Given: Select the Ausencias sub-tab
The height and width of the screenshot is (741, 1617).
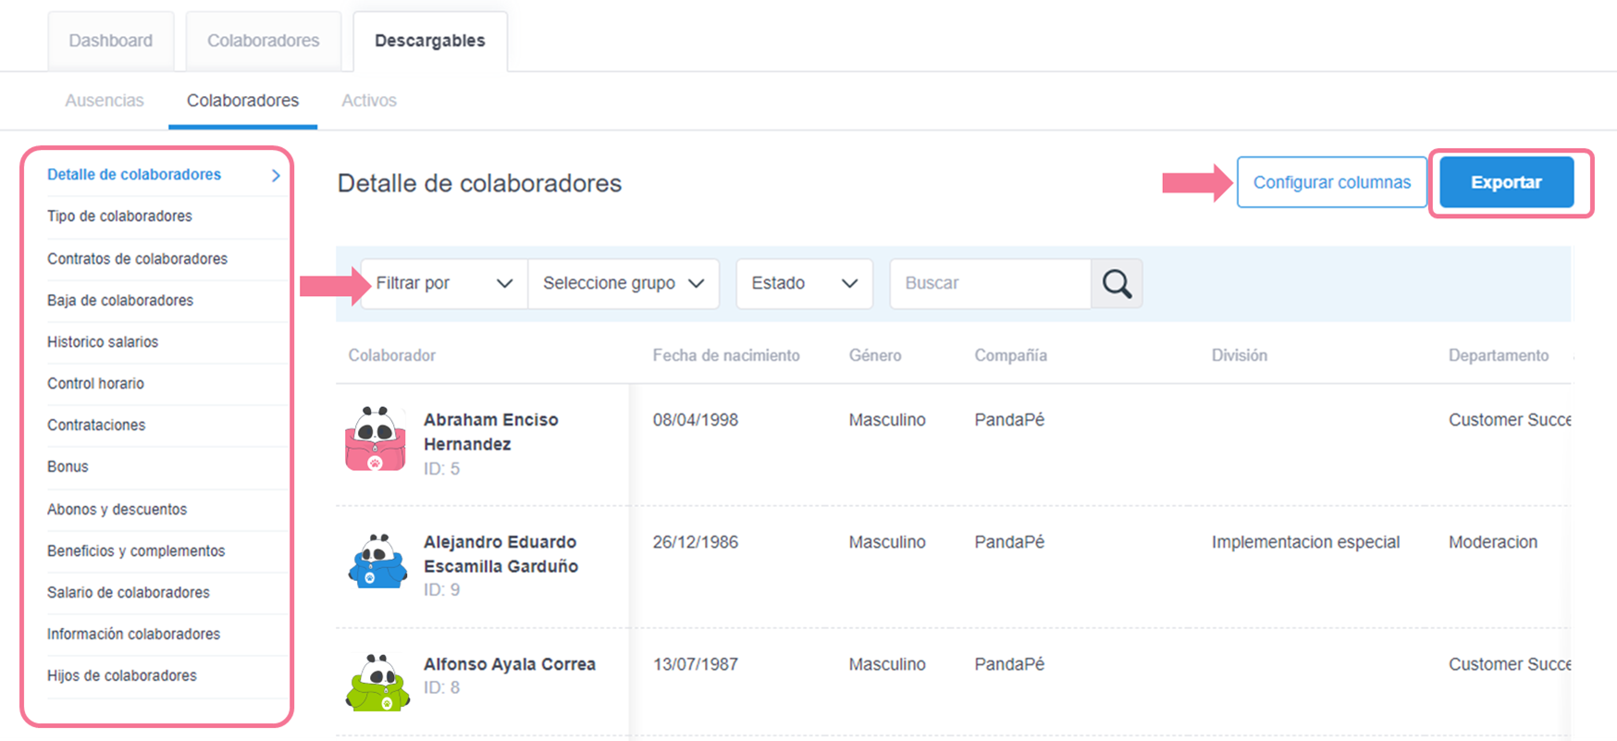Looking at the screenshot, I should pyautogui.click(x=105, y=100).
